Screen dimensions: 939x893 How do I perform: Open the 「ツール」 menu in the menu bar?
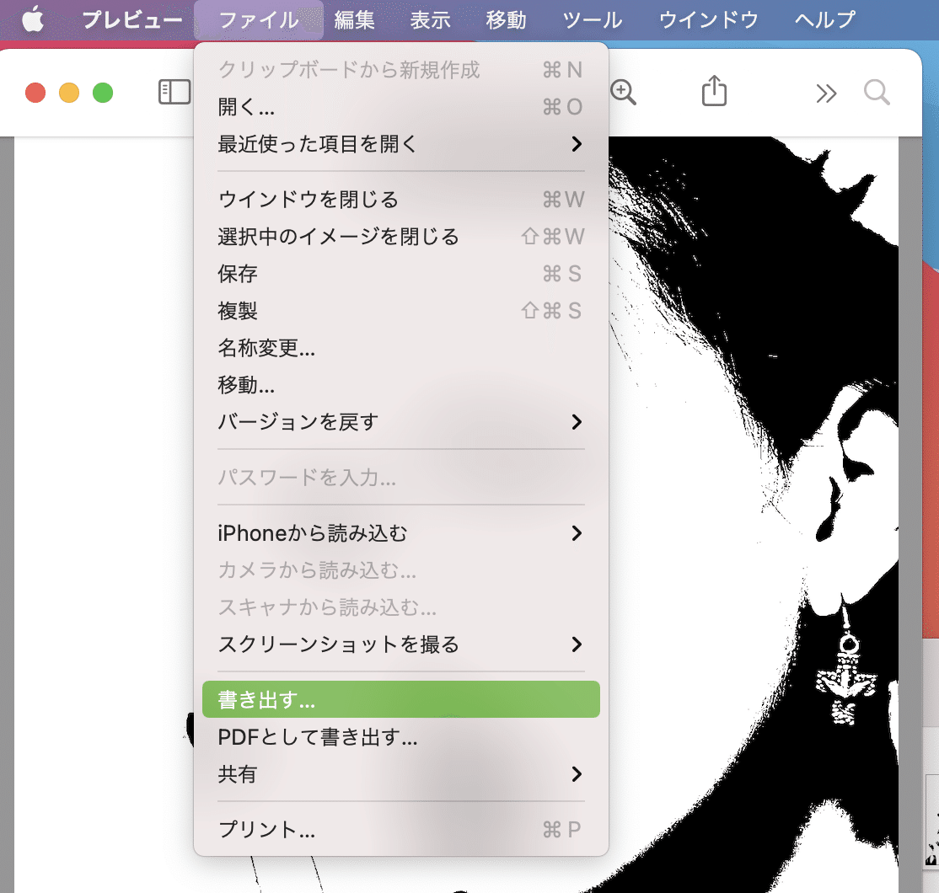(x=592, y=19)
